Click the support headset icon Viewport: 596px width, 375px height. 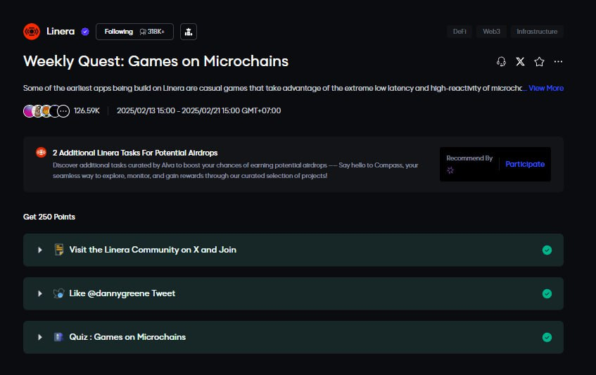click(501, 61)
